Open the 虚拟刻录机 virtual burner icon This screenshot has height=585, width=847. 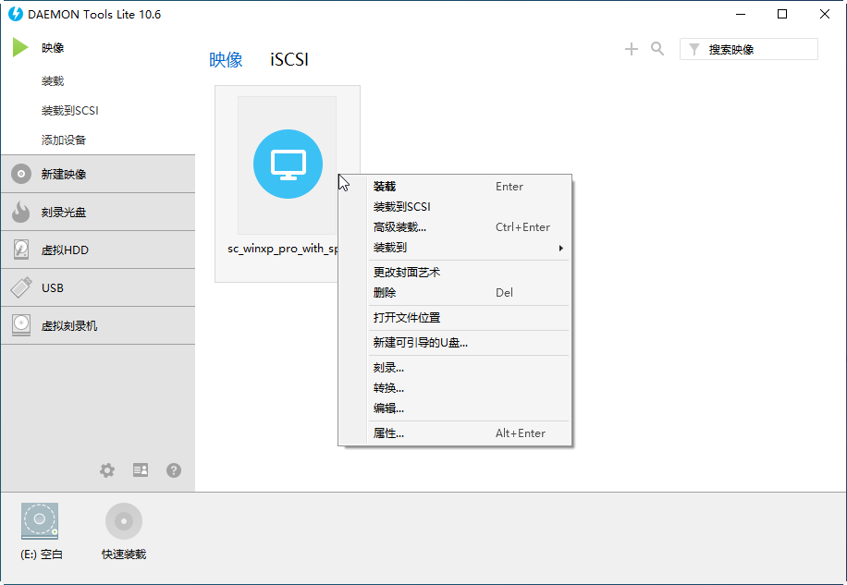tap(20, 325)
